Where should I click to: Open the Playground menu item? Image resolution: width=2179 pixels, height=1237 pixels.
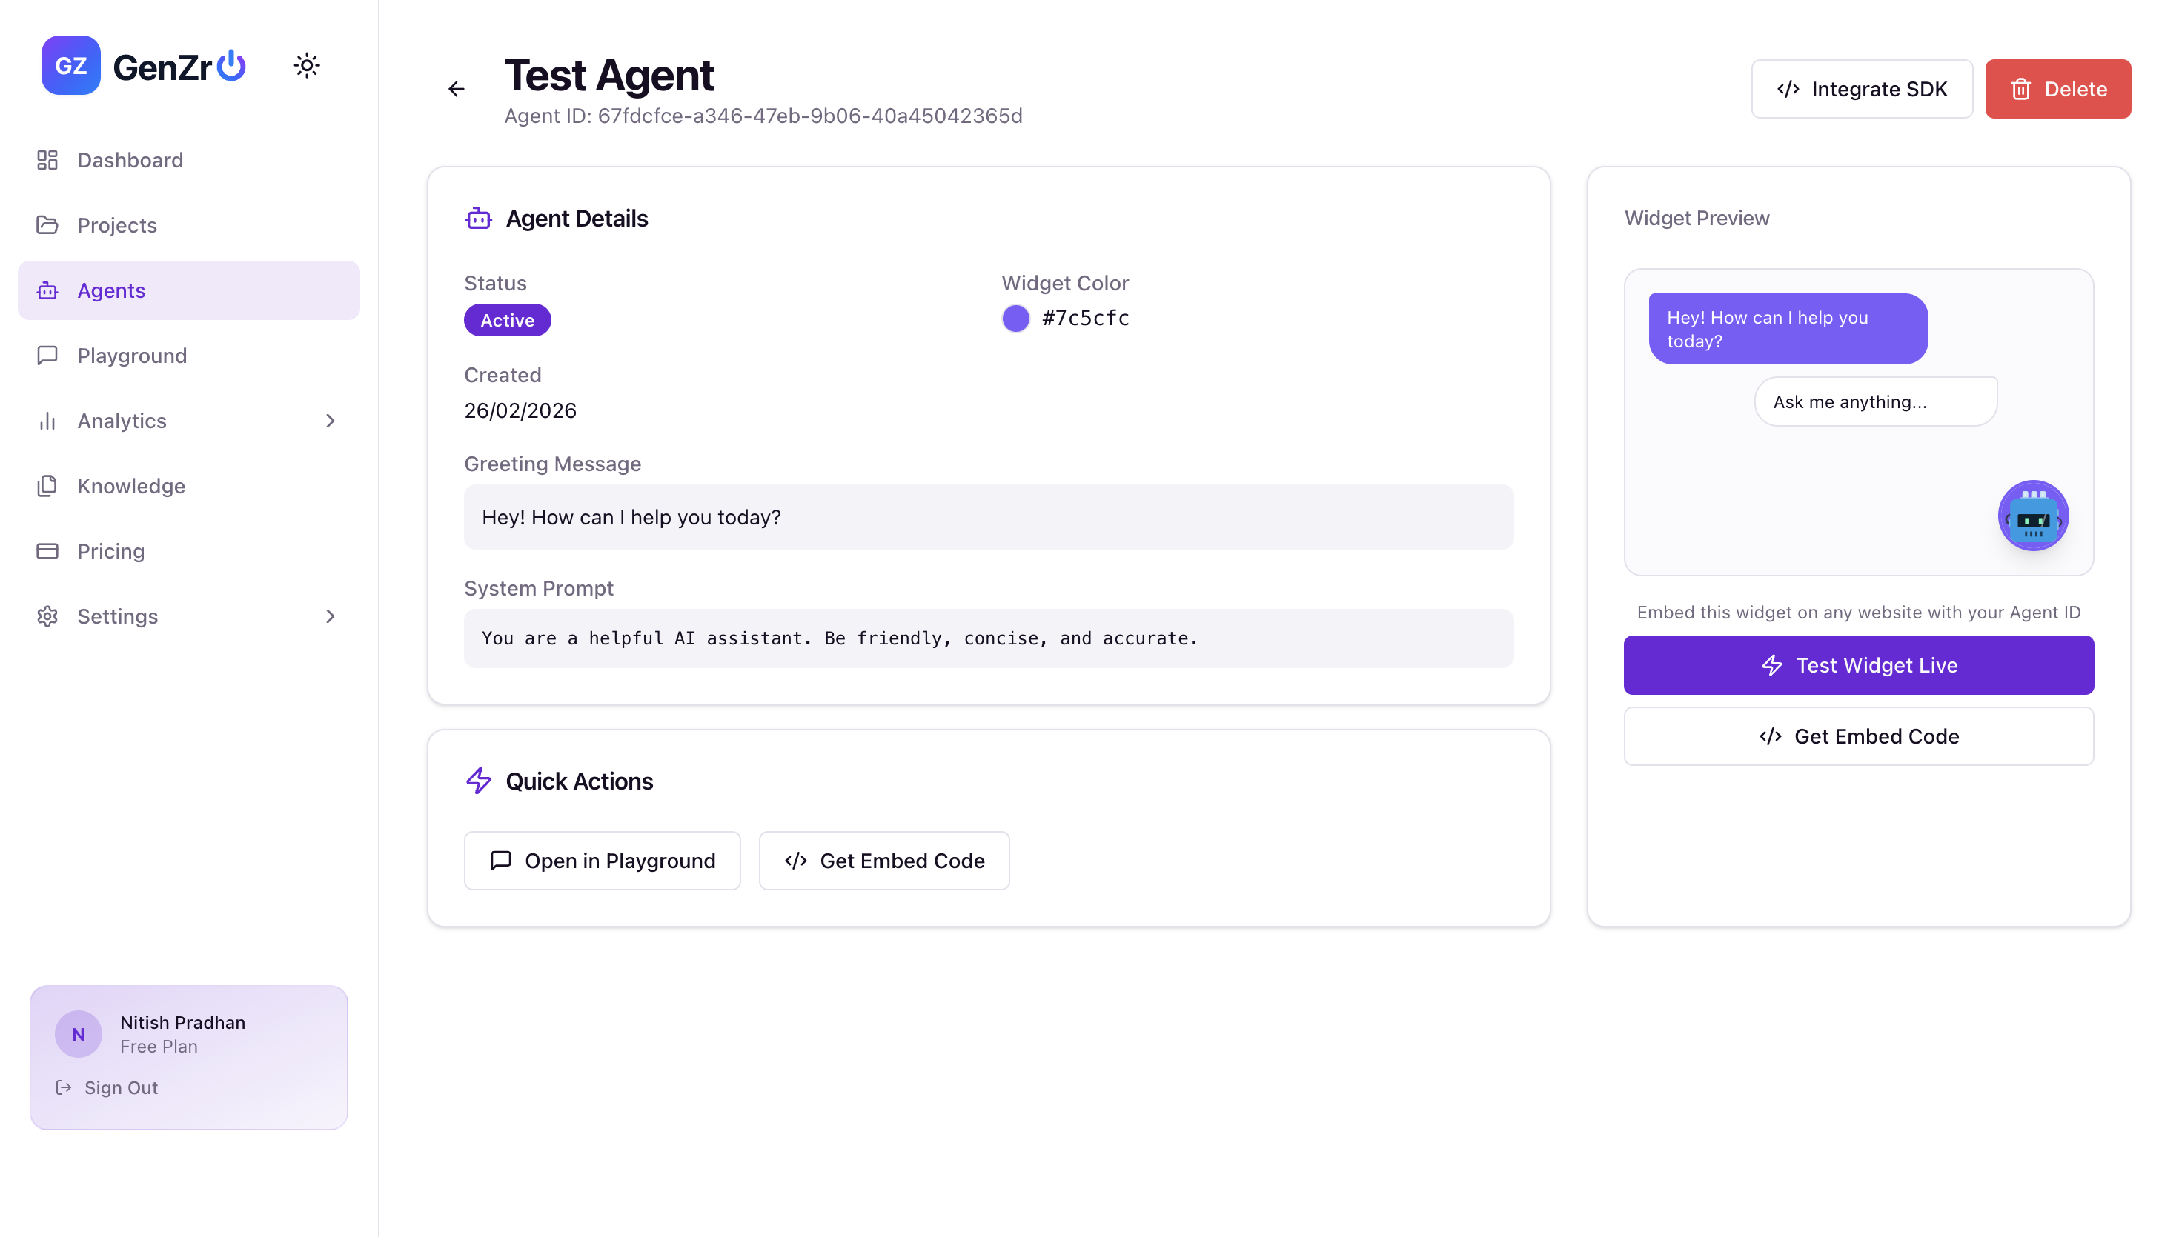click(132, 355)
